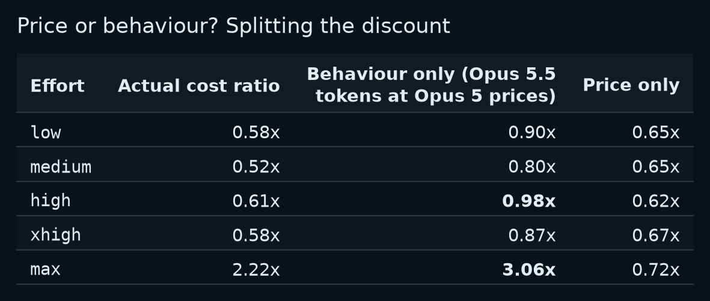Click the 0.67x price only value

tap(656, 236)
